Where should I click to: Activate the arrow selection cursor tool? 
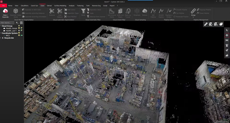pos(227,30)
